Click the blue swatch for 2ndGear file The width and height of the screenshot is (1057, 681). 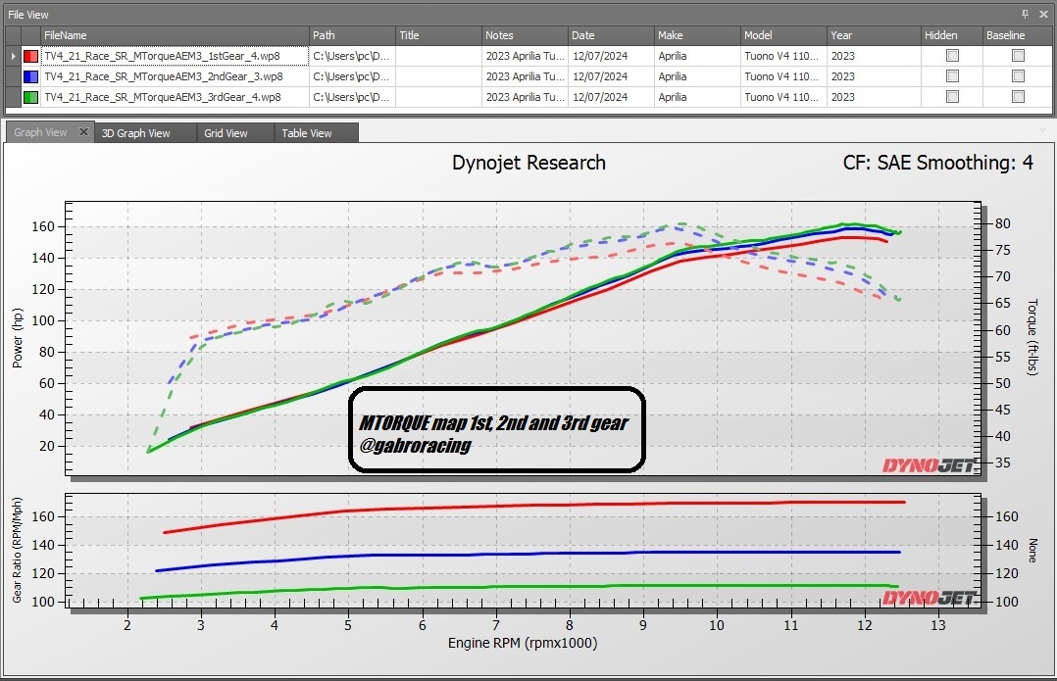30,76
